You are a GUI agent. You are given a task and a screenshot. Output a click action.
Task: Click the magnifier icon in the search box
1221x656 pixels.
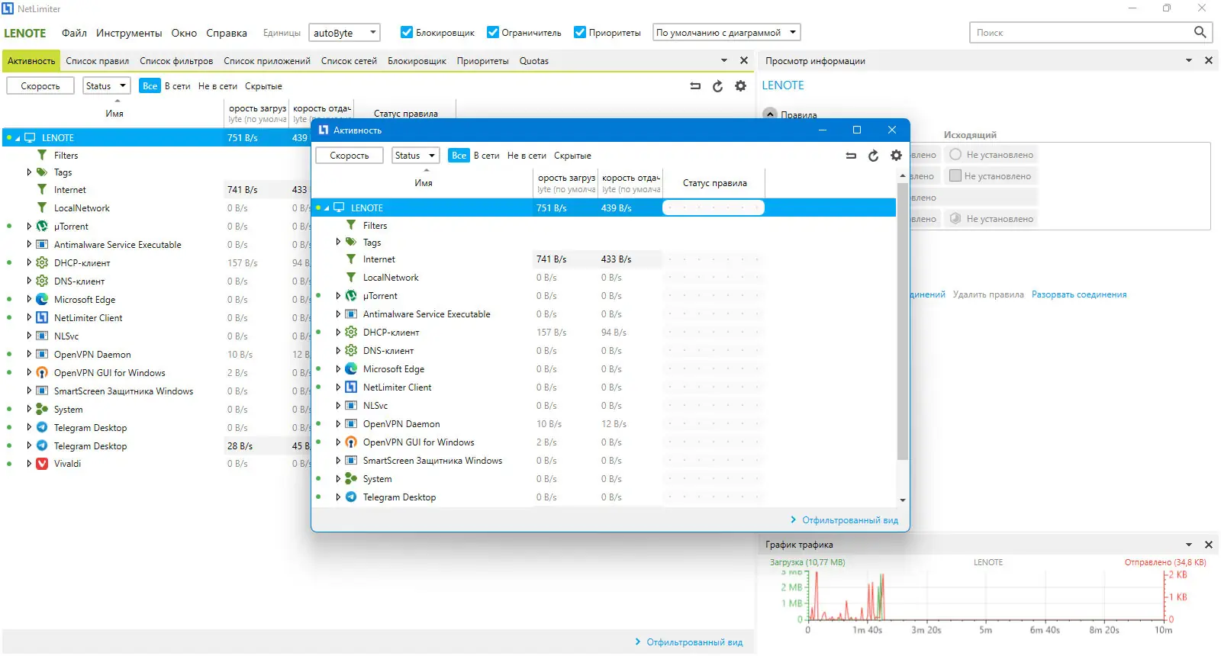pyautogui.click(x=1200, y=32)
